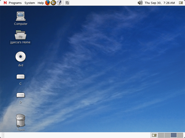Select the dvd disc icon
This screenshot has width=185, height=138.
tap(20, 57)
